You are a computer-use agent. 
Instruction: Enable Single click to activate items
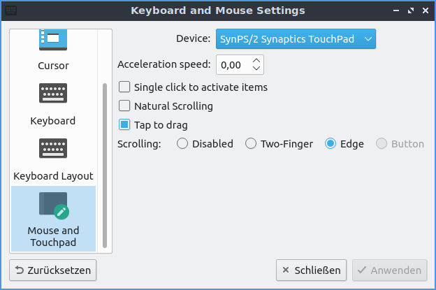click(x=124, y=87)
